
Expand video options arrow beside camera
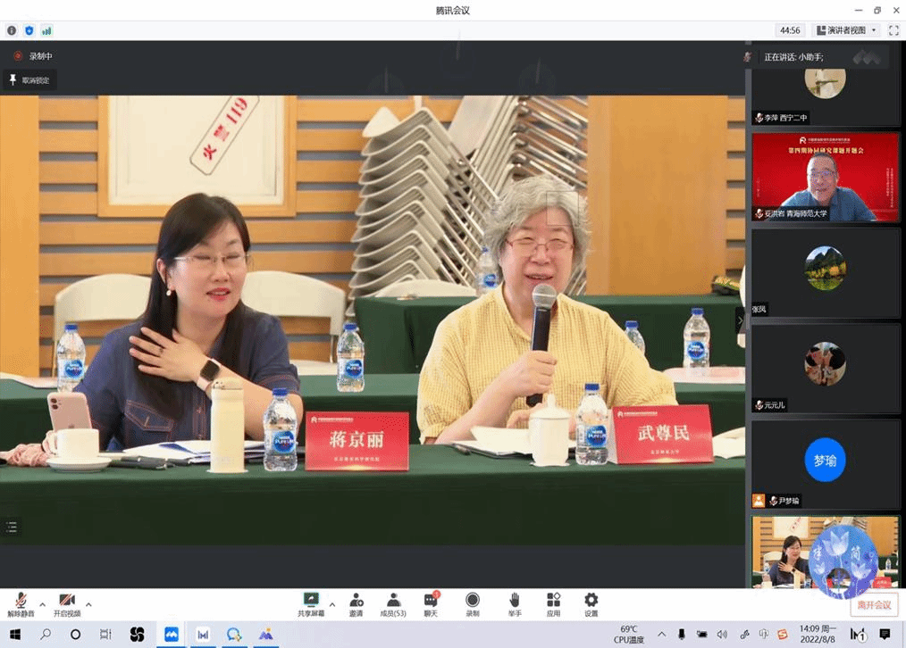pyautogui.click(x=88, y=604)
